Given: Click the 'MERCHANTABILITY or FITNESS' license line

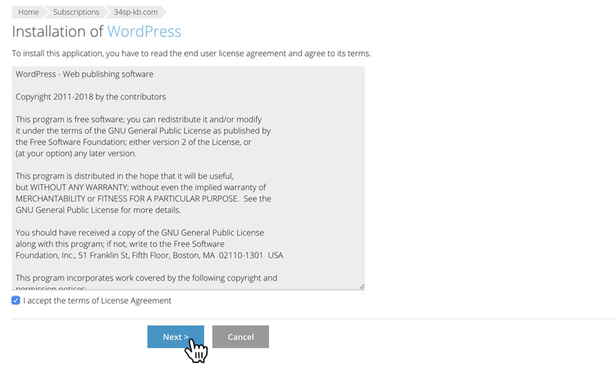Looking at the screenshot, I should [144, 199].
